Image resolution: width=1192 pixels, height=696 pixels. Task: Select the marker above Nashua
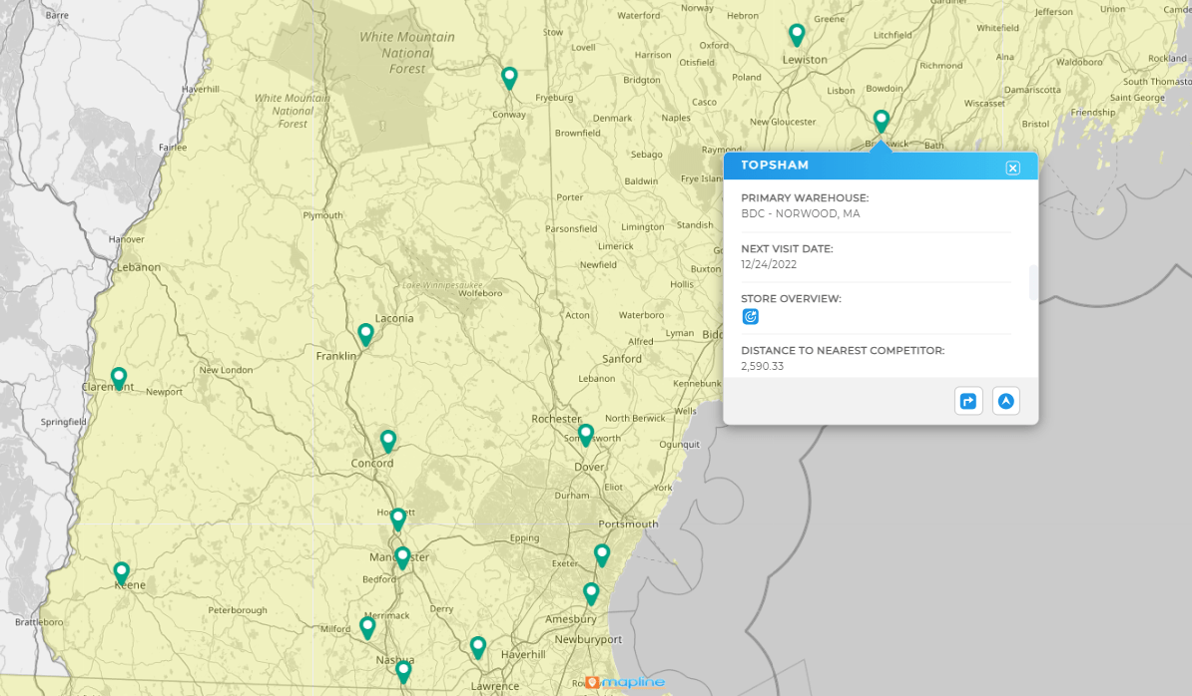(403, 670)
